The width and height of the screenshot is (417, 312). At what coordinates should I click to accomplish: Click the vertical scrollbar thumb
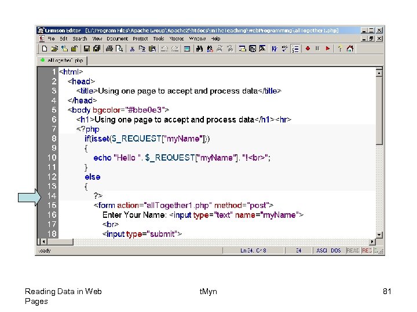coord(379,110)
